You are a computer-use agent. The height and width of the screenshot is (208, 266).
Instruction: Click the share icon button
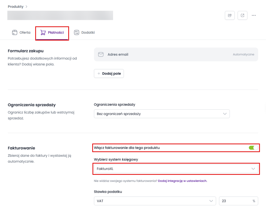pos(230,15)
